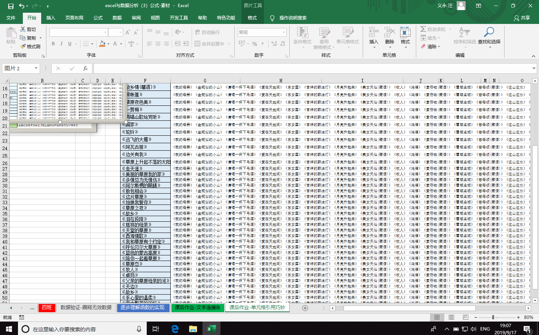Switch to the 四班 sheet tab
Image resolution: width=539 pixels, height=335 pixels.
pos(47,307)
